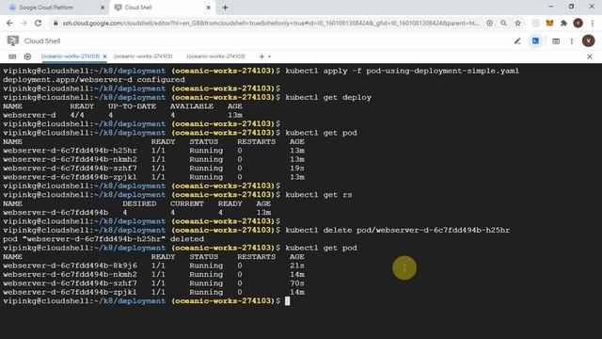Select the first oceanic-works-274103 terminal tab
Image resolution: width=602 pixels, height=339 pixels.
(x=71, y=56)
